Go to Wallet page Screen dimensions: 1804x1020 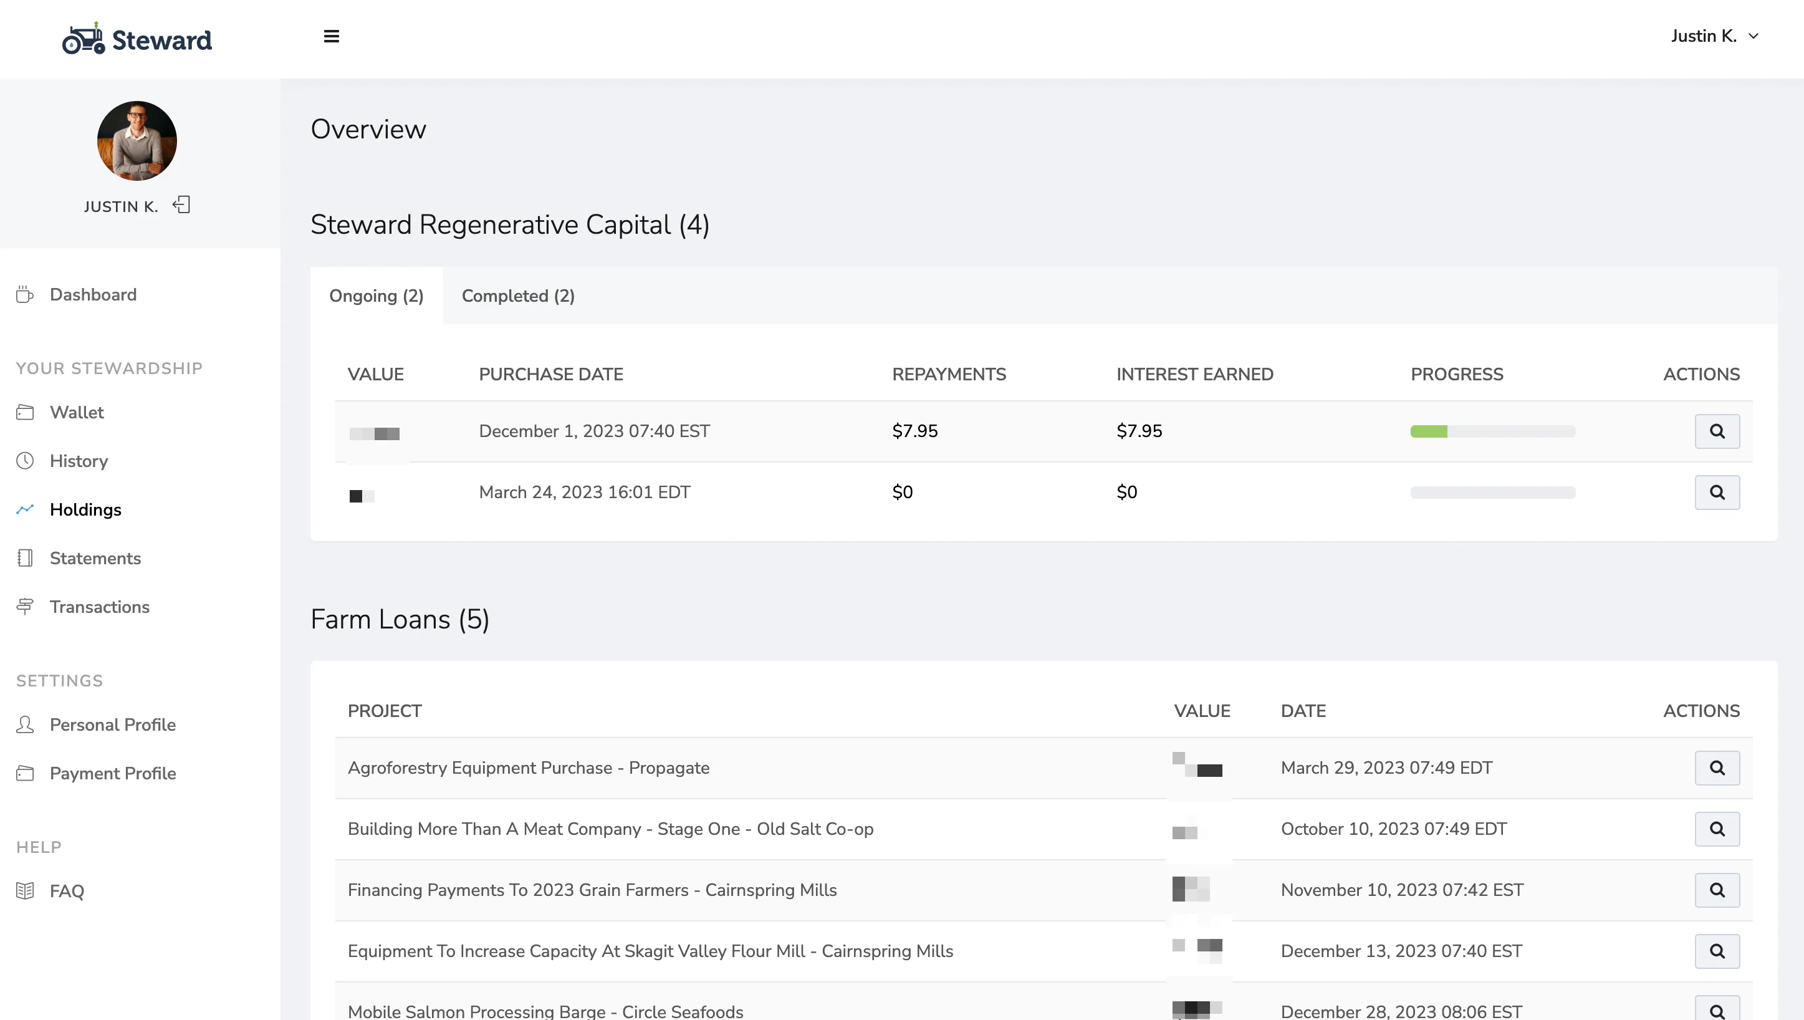click(76, 412)
